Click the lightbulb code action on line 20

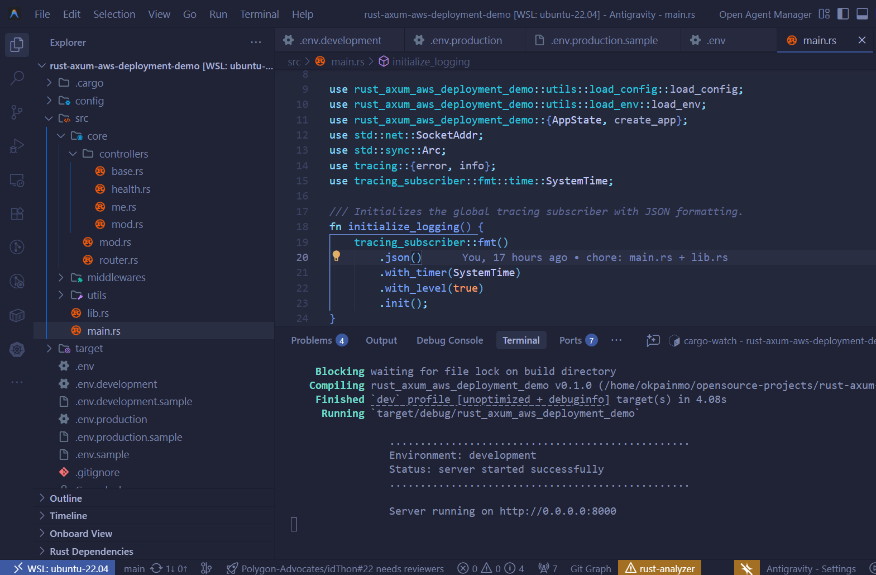tap(336, 256)
